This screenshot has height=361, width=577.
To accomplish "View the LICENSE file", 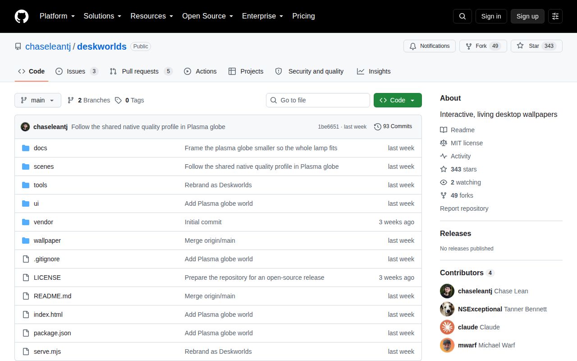I will click(x=47, y=278).
